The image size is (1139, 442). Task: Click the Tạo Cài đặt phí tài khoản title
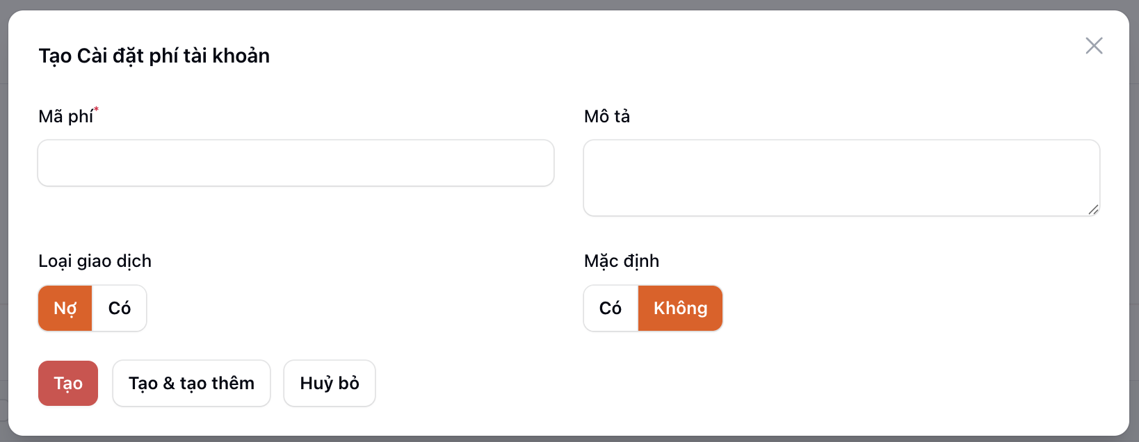tap(154, 56)
